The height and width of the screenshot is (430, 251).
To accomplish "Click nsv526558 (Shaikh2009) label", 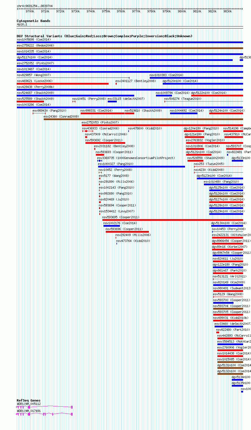I will point(206,158).
